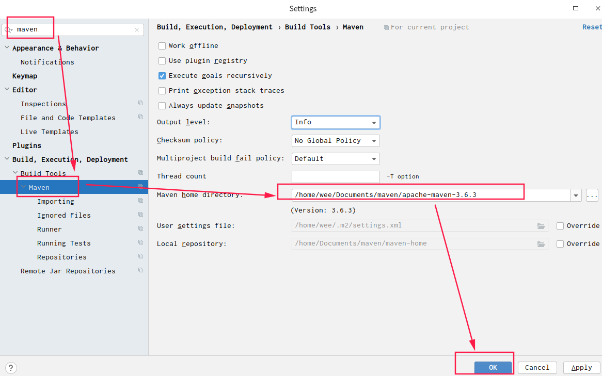
Task: Click folder browse icon in Local repository field
Action: pos(541,244)
